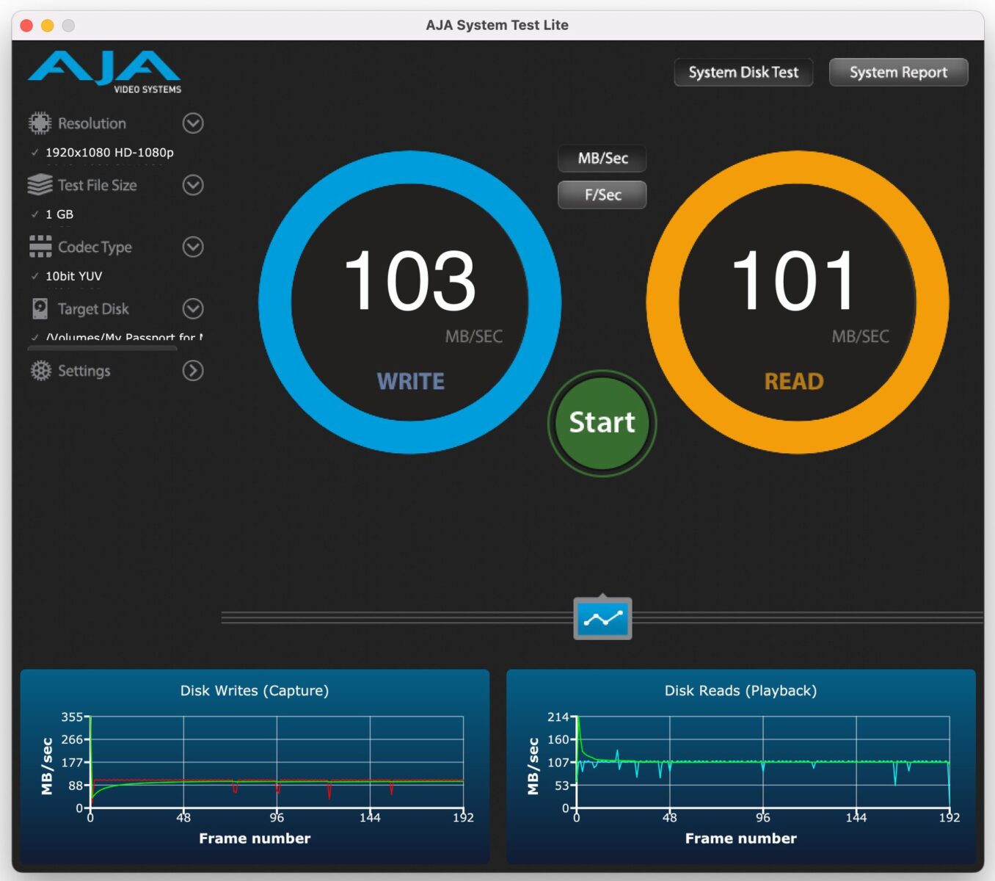Click the Target Disk drive icon
The height and width of the screenshot is (881, 995).
[40, 308]
